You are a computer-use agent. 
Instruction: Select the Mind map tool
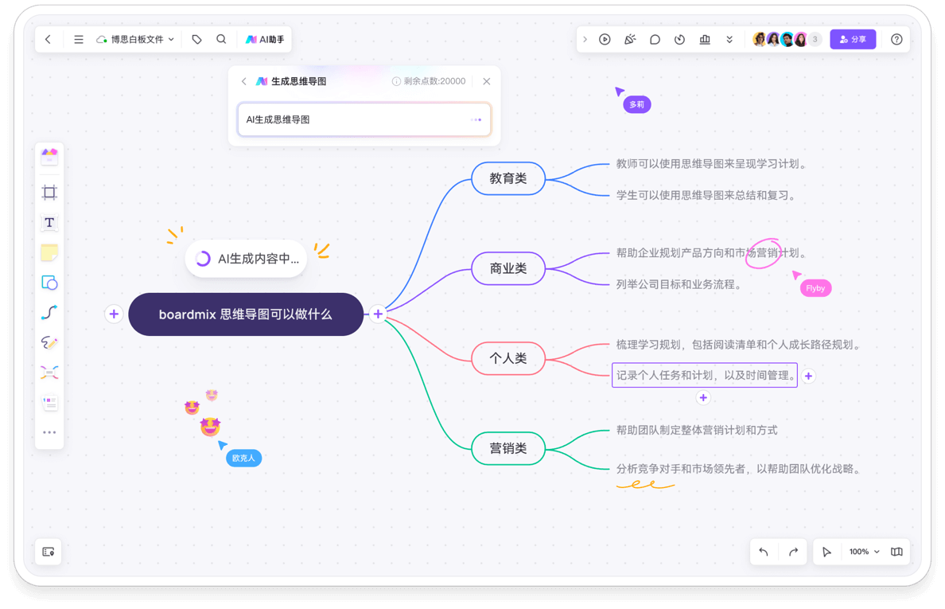pyautogui.click(x=49, y=372)
